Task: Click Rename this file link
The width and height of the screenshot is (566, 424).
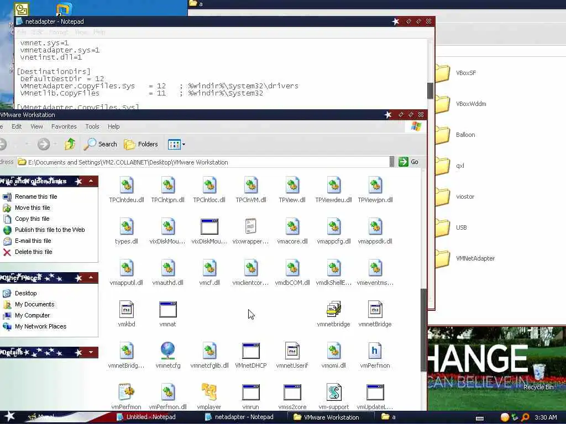Action: (36, 197)
